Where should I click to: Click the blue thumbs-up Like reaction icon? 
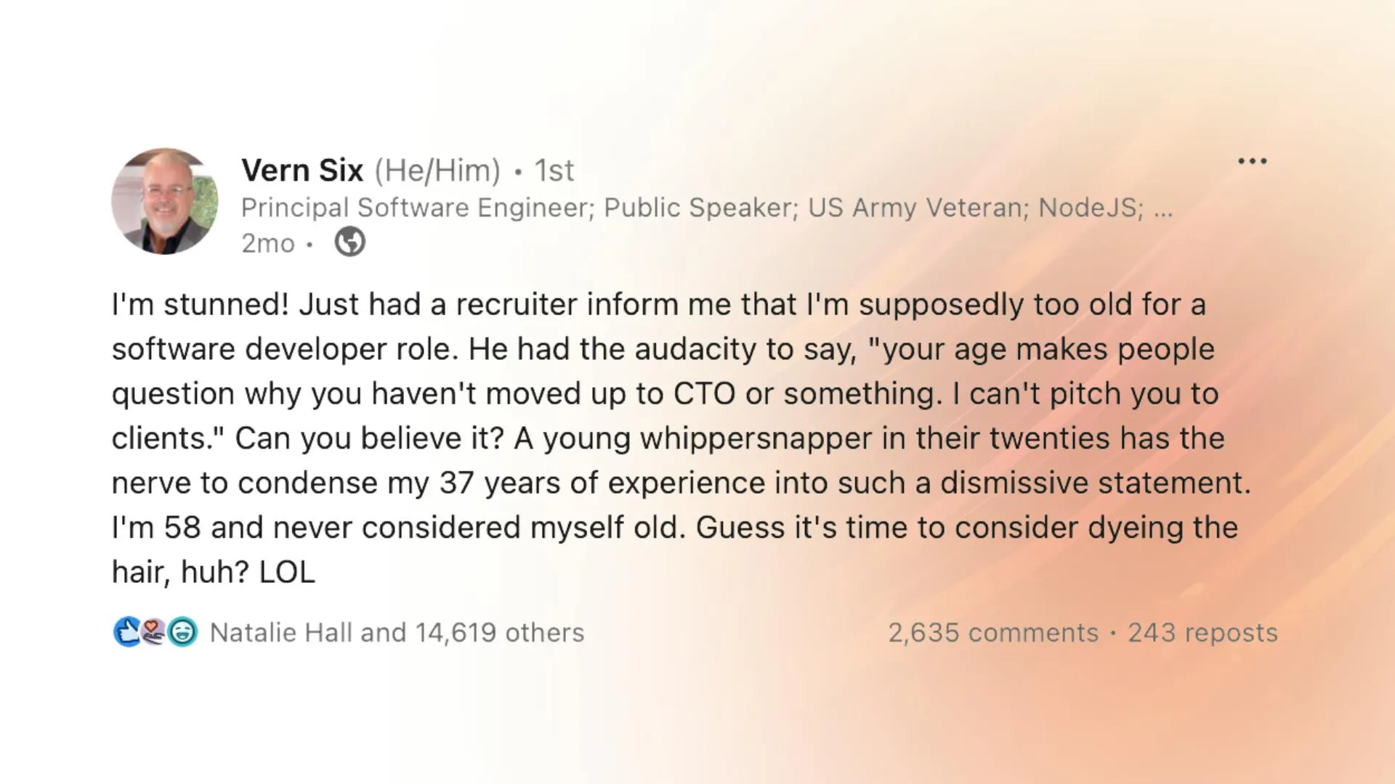(127, 632)
